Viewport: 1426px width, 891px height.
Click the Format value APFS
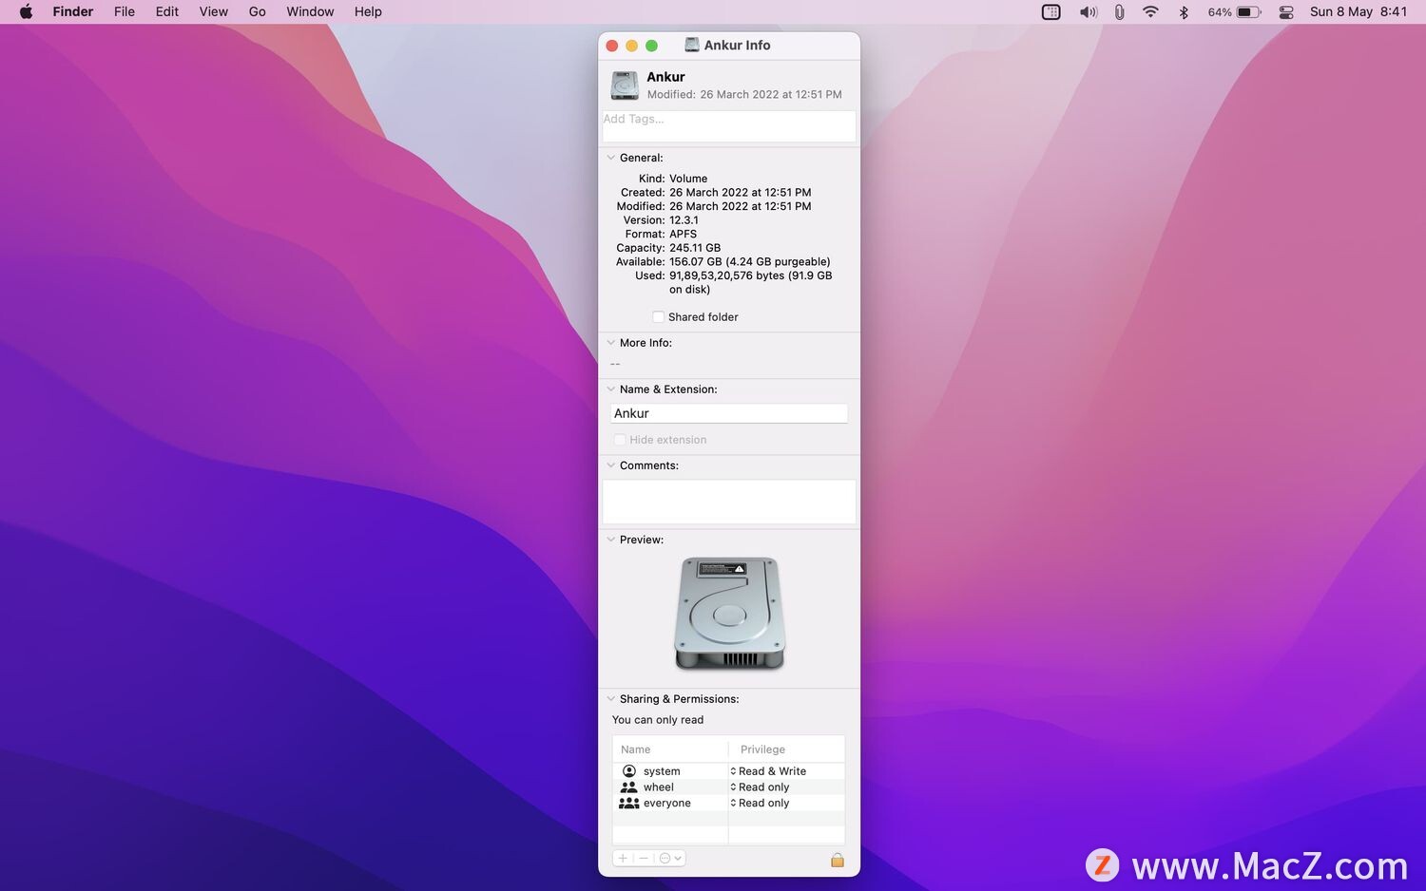coord(683,234)
